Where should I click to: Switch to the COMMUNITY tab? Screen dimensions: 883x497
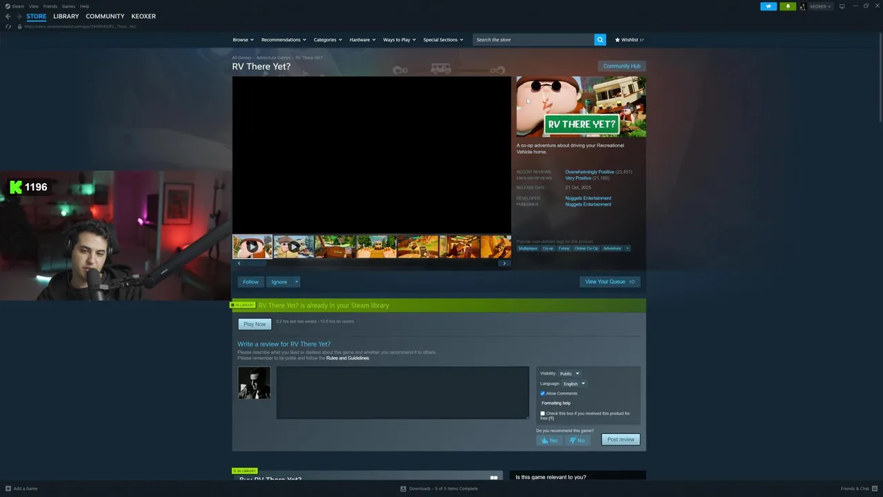[105, 16]
